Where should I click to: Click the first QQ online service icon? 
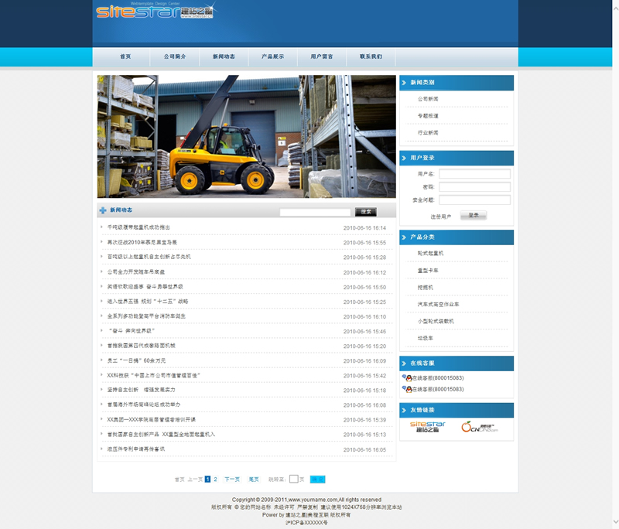click(407, 378)
